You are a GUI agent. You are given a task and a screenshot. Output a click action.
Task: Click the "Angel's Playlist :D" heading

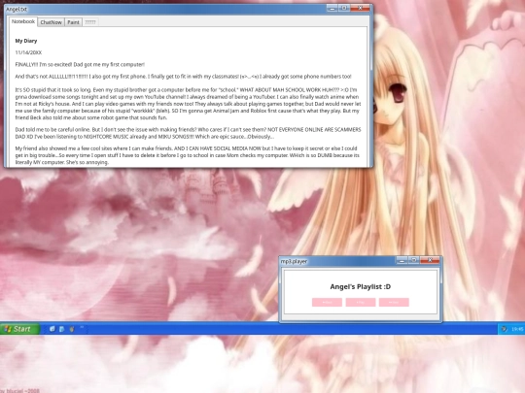361,286
